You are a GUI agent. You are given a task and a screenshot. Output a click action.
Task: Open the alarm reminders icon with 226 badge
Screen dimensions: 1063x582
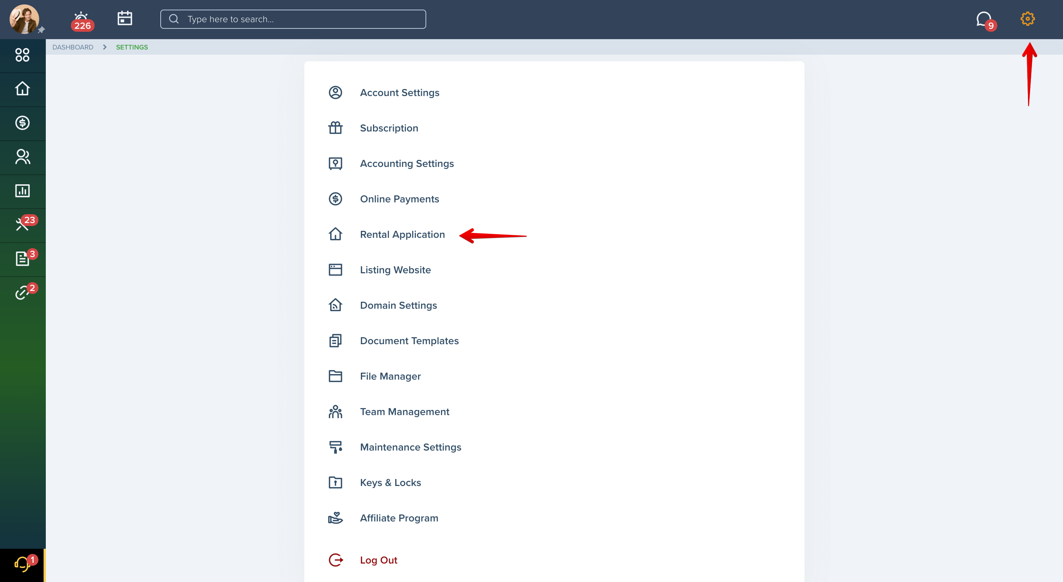pyautogui.click(x=82, y=21)
